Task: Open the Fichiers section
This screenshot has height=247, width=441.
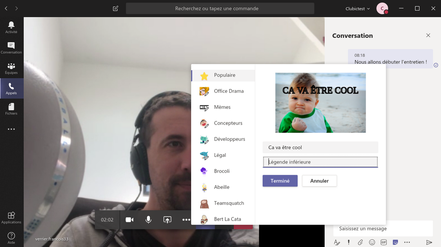Action: pyautogui.click(x=11, y=109)
